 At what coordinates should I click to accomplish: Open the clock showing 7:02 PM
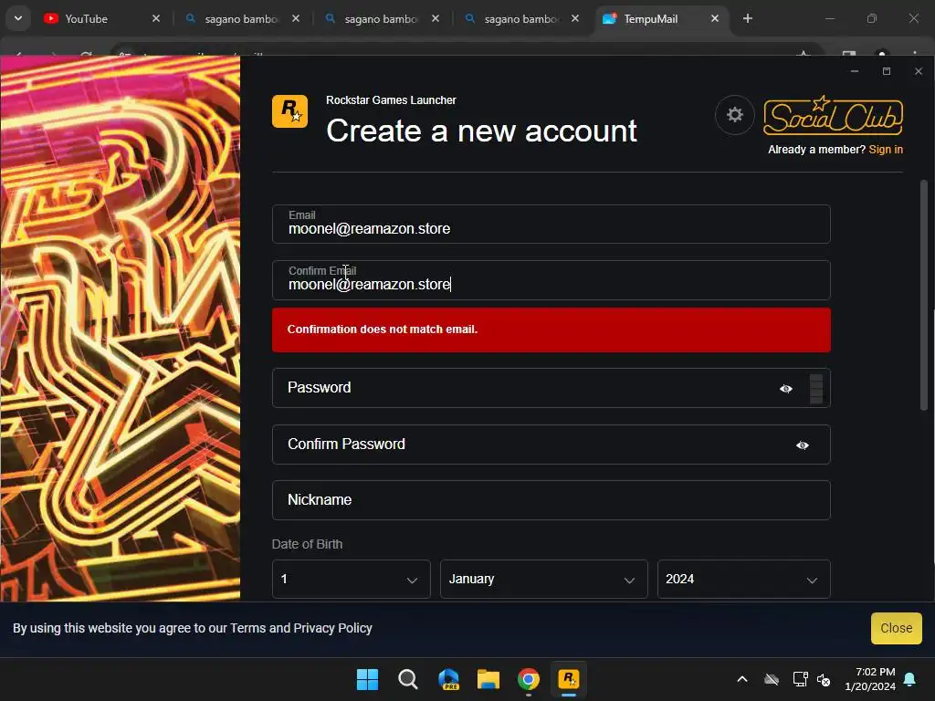(x=870, y=679)
